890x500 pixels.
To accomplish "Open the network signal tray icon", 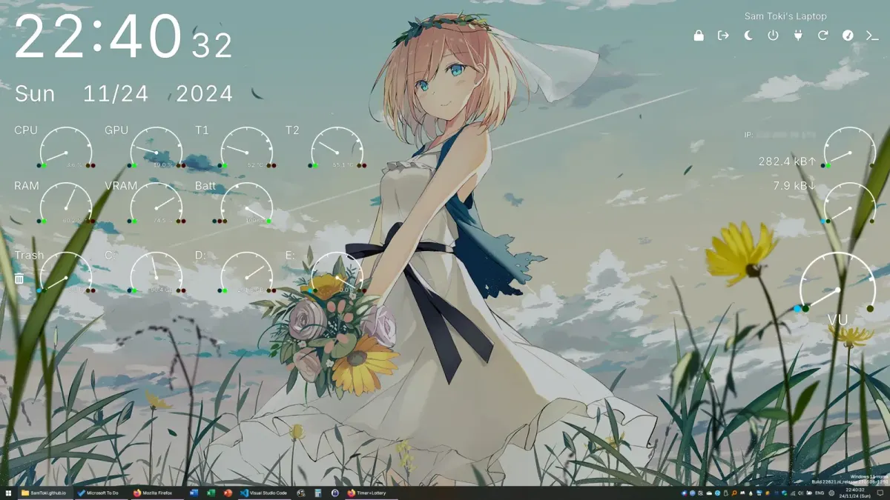I will [793, 493].
